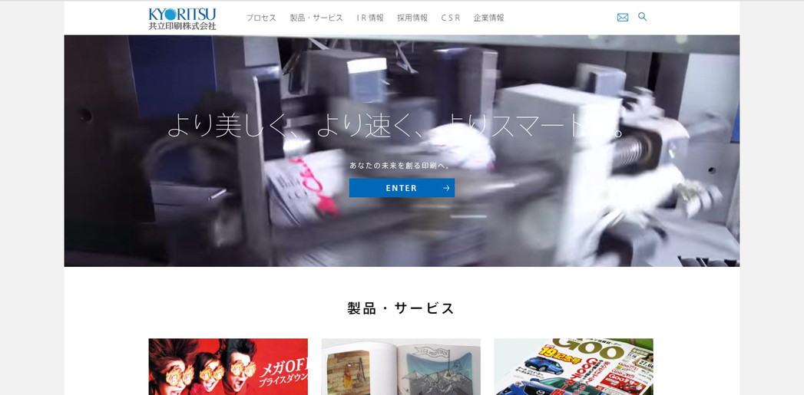Open the CSR navigation item
Viewport: 804px width, 395px height.
[451, 18]
